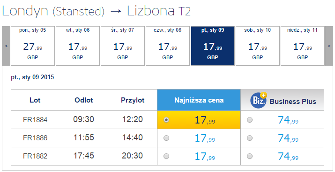Screen dimensions: 335x172
Task: Open the sob., sty 10 date tab
Action: coord(257,46)
